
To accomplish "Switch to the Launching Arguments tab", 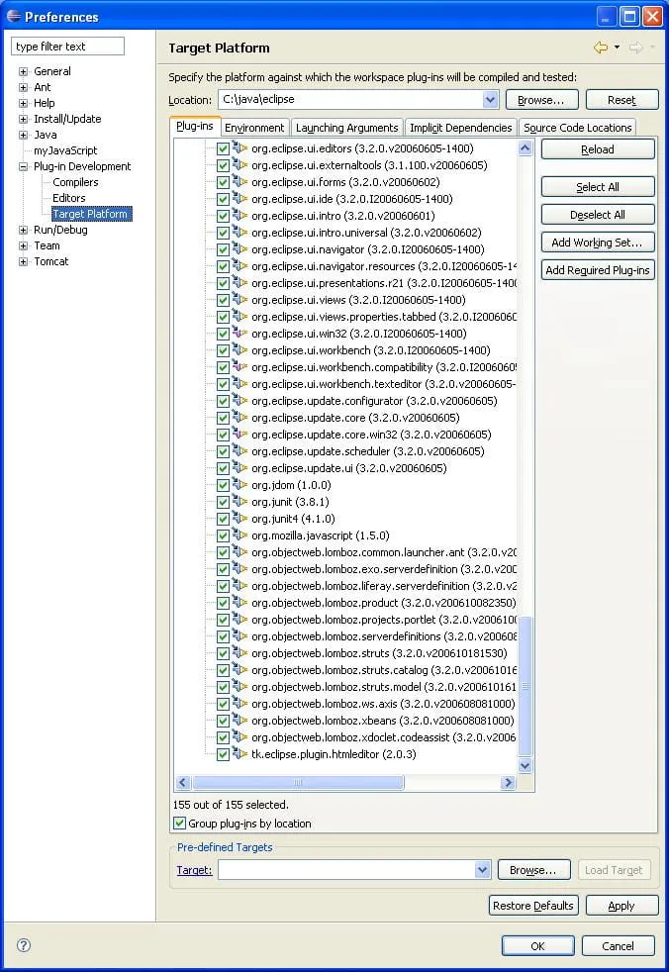I will 346,128.
